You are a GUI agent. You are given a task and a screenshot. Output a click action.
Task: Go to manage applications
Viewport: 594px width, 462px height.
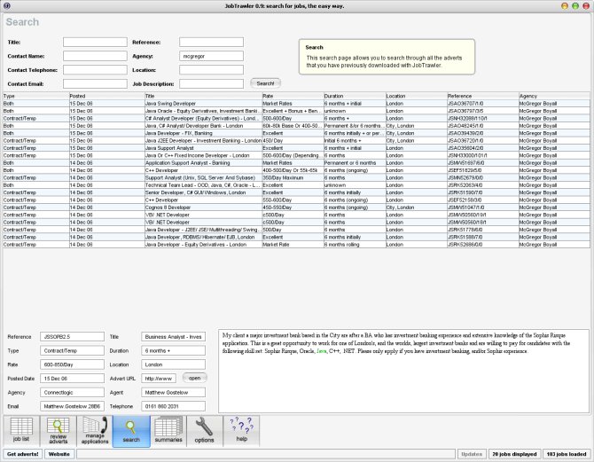[95, 429]
